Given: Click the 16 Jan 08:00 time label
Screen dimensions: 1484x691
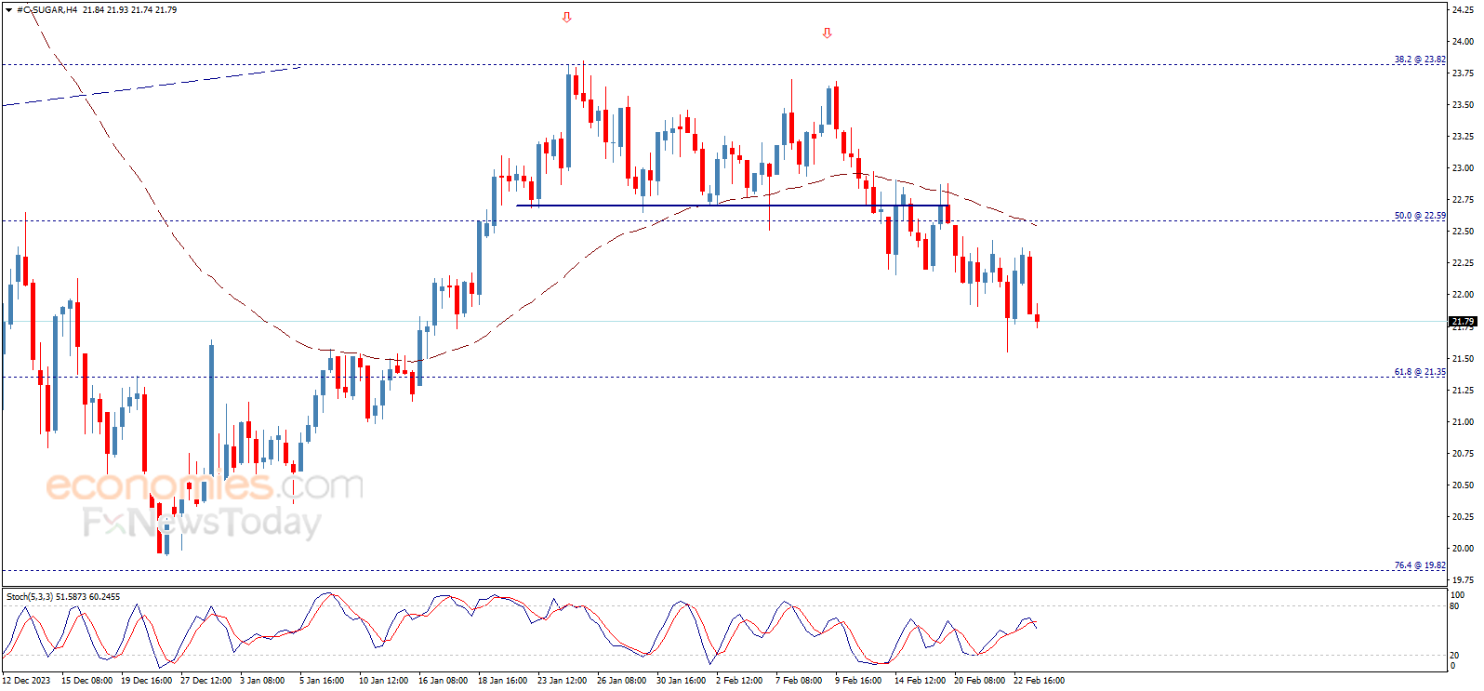Looking at the screenshot, I should tap(443, 681).
